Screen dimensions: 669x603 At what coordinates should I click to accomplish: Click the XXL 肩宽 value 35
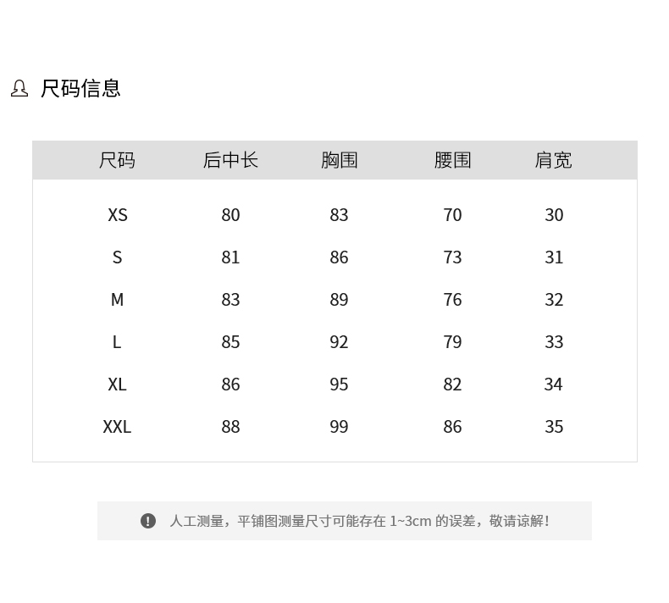click(554, 427)
